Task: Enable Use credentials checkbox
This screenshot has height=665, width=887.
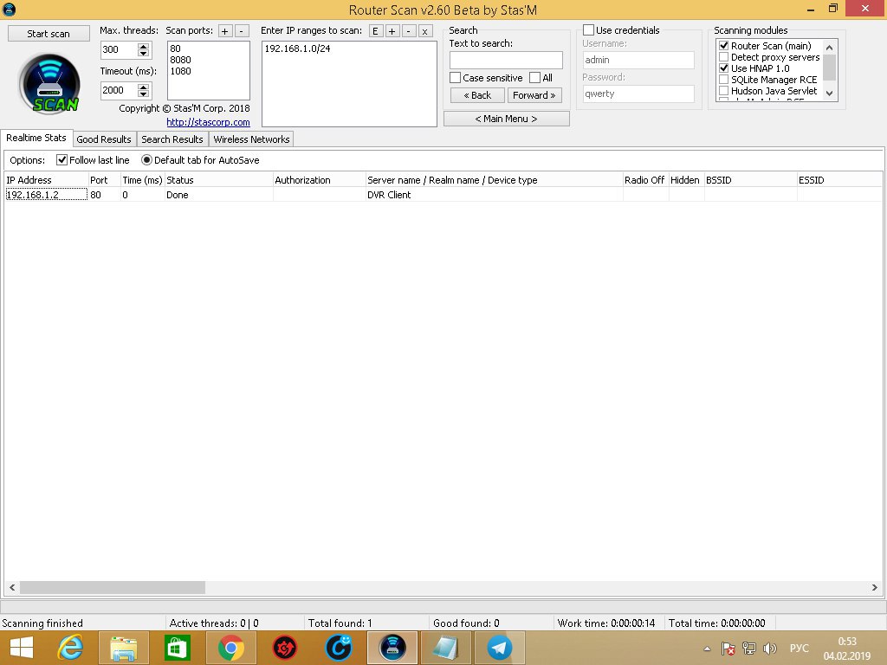Action: [589, 30]
